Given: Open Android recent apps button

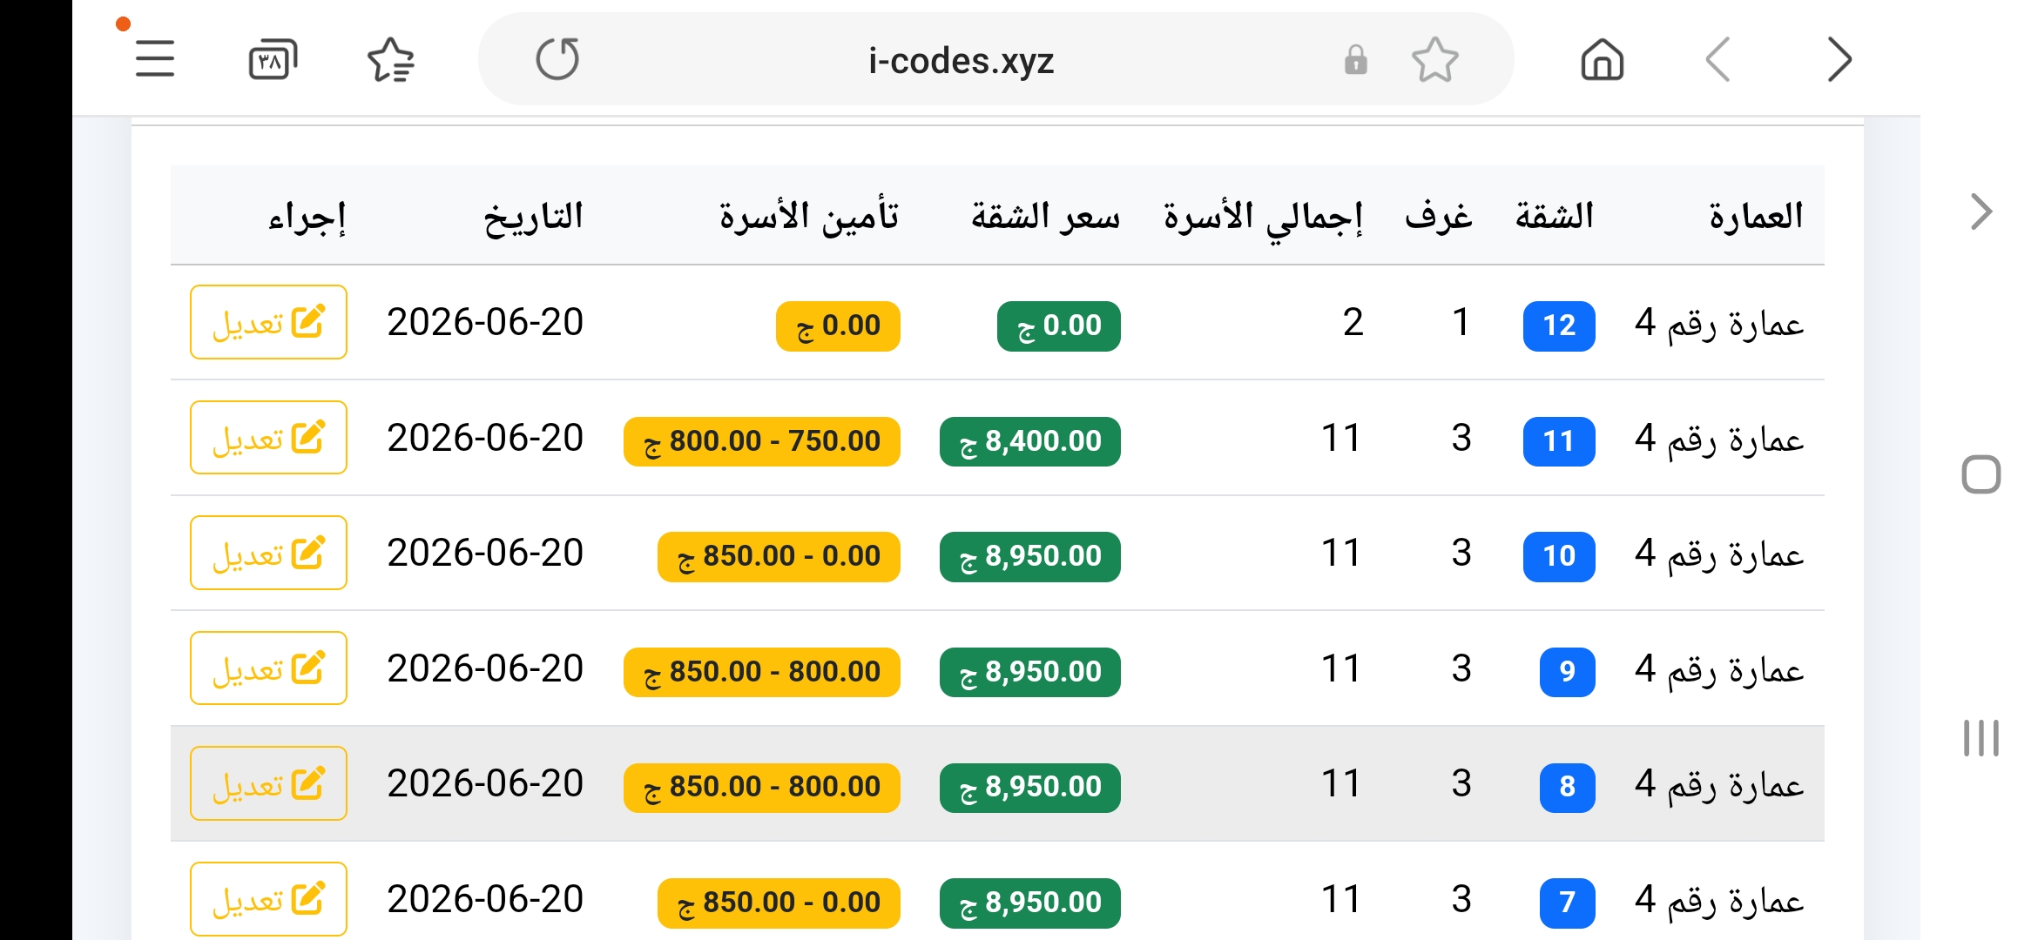Looking at the screenshot, I should click(x=1981, y=738).
